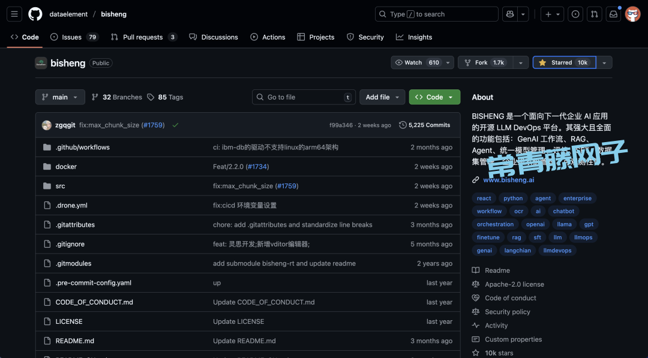Go to GitHub home via logo icon

coord(35,14)
